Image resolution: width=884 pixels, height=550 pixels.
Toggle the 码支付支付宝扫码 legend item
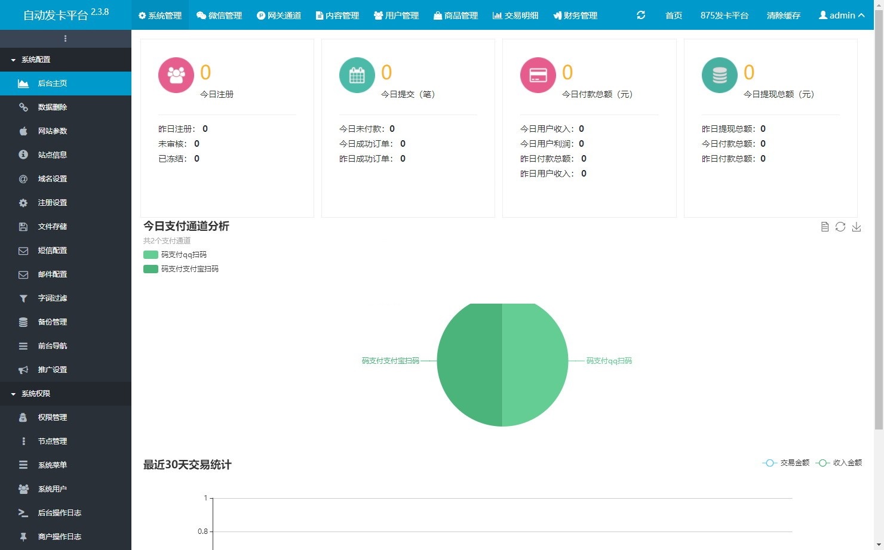(181, 269)
